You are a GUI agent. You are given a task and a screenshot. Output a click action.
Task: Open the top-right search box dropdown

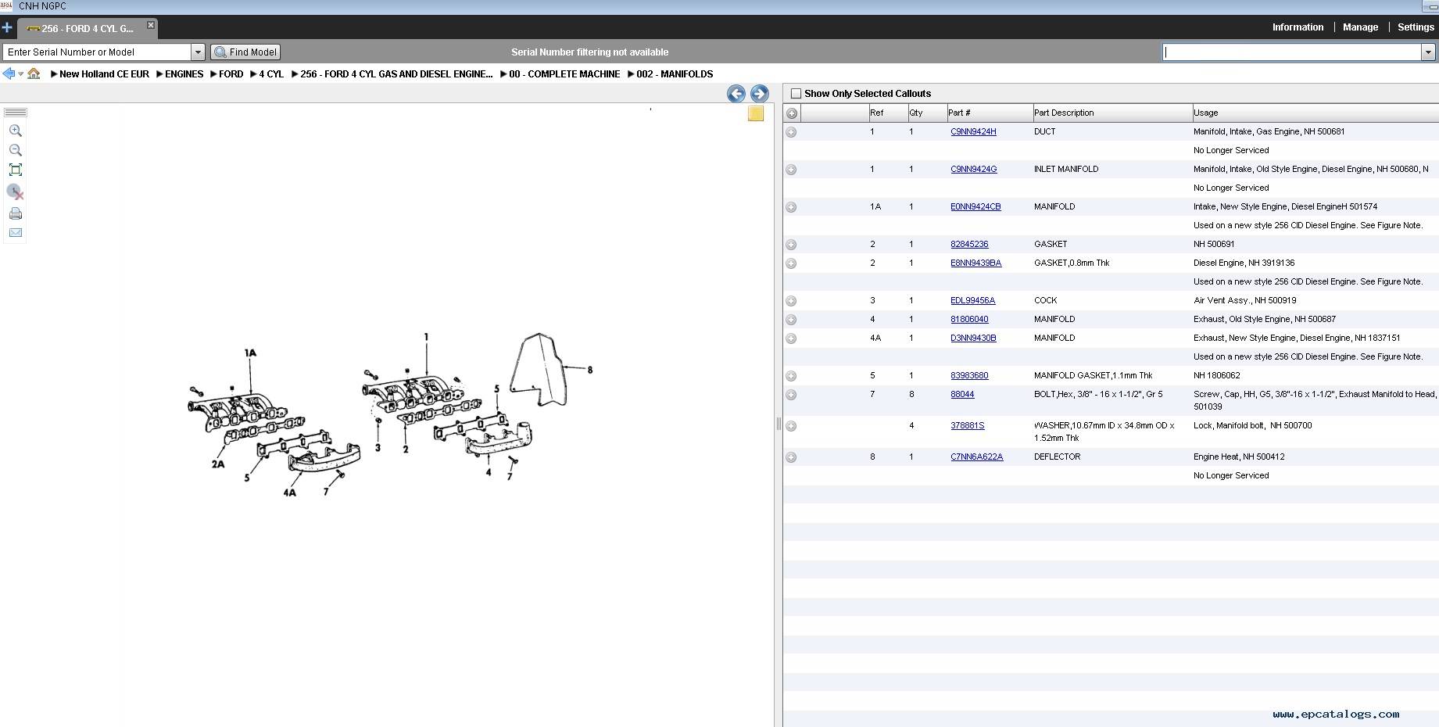pyautogui.click(x=1428, y=52)
